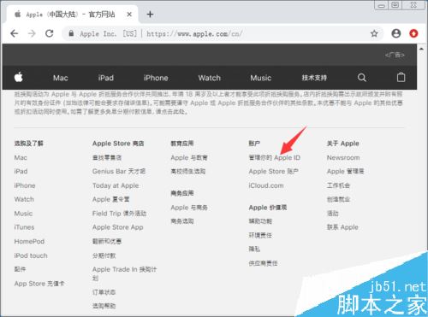Open the 联系 Apple link
This screenshot has height=317, width=428.
pos(342,227)
